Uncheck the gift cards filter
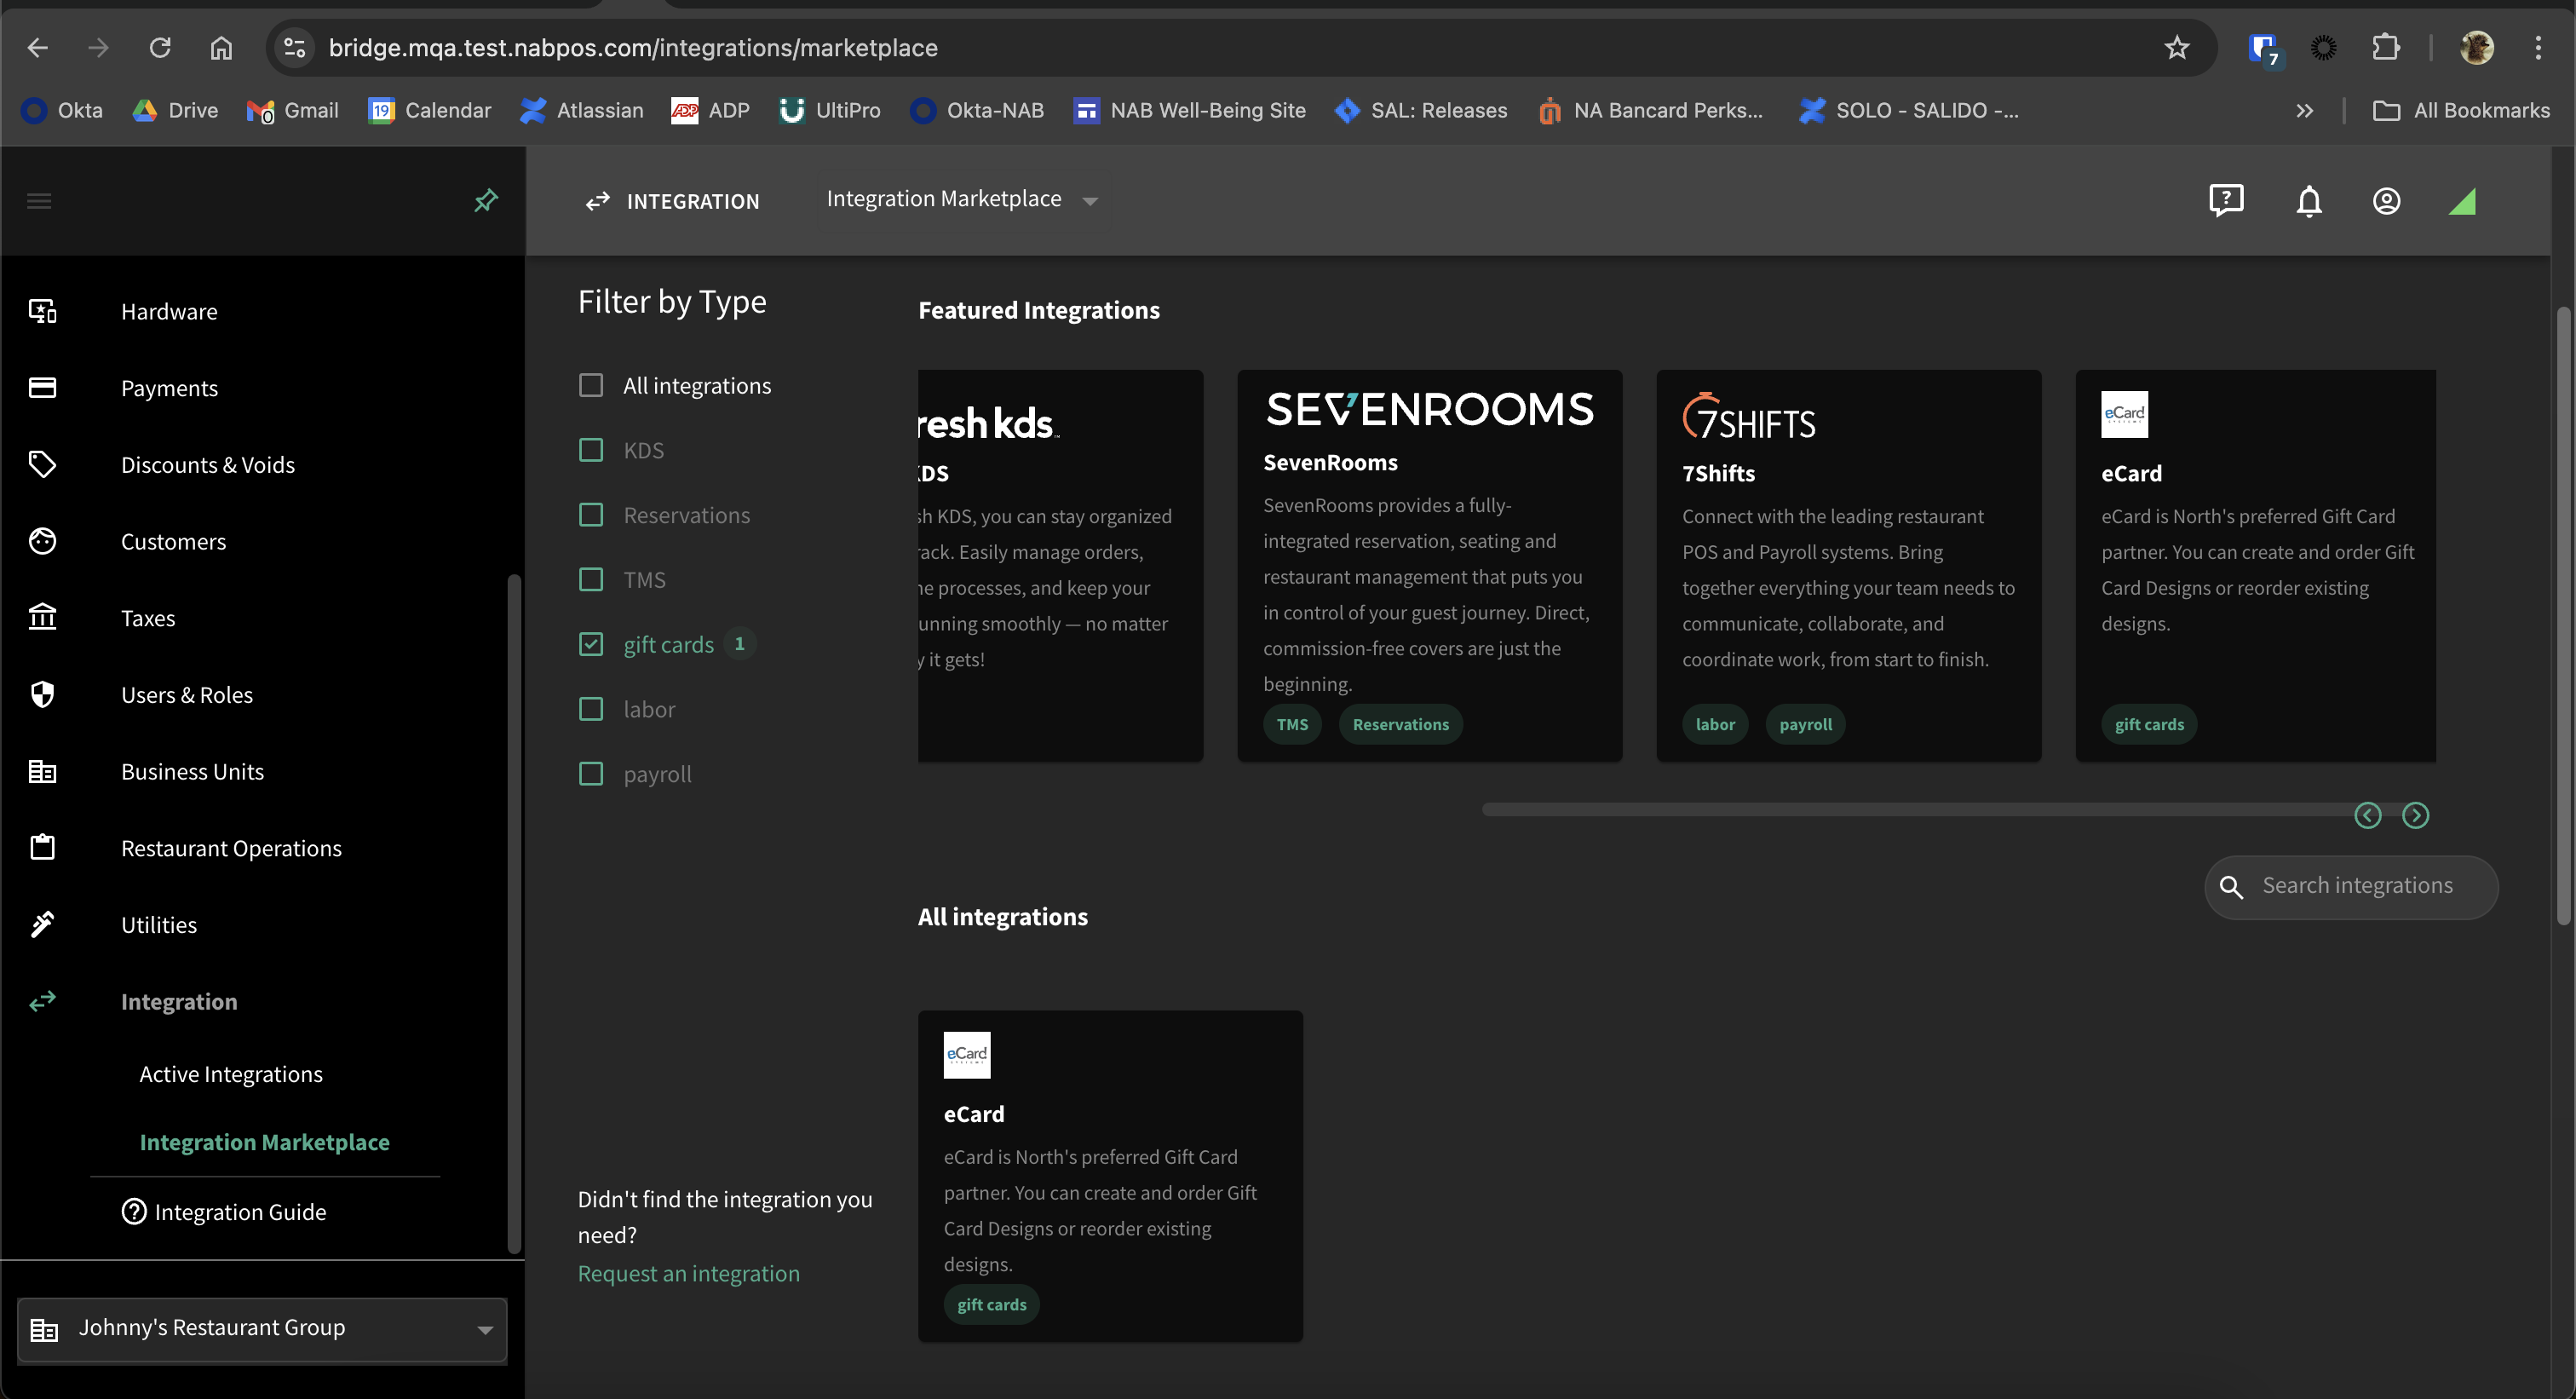This screenshot has height=1399, width=2576. coord(591,644)
